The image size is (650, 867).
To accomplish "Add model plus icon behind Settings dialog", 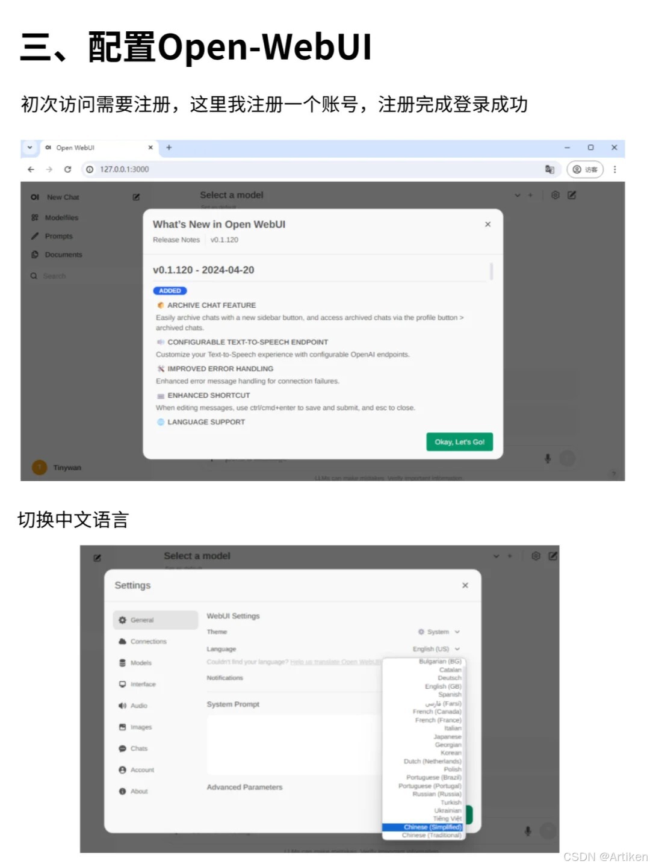I will [x=510, y=556].
